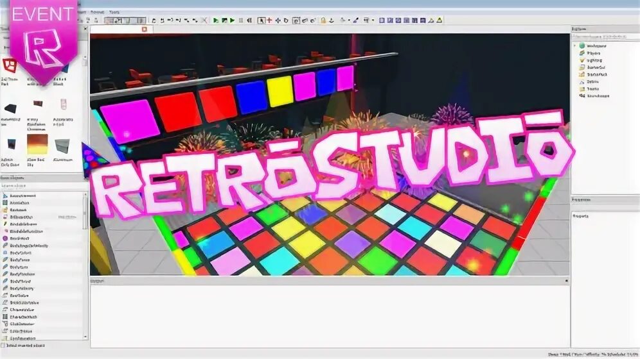This screenshot has height=359, width=640.
Task: Select StarterPack in the Explorer tree
Action: (x=596, y=74)
